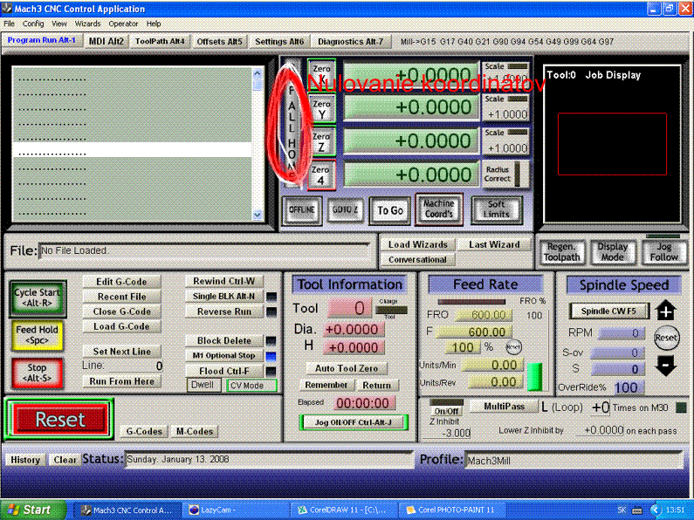Screen dimensions: 694x520
Task: Click Stop Alt-S button
Action: coord(38,373)
